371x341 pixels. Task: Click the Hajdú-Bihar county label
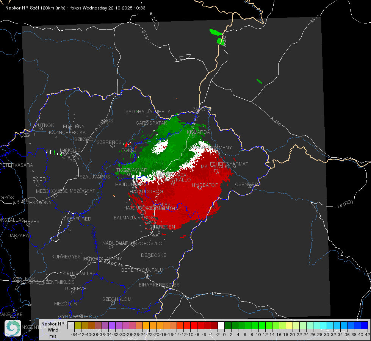[x=94, y=239]
